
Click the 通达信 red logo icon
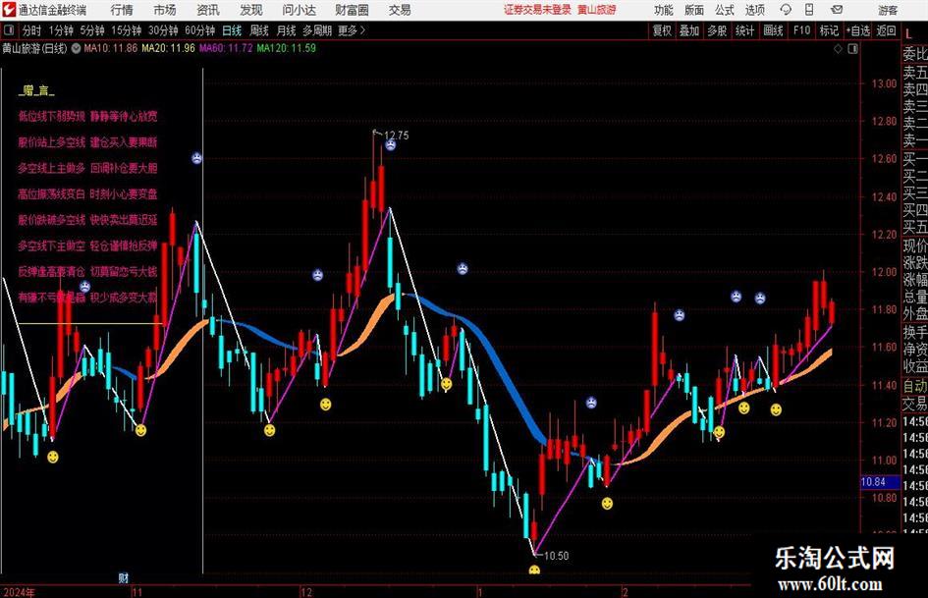point(9,10)
